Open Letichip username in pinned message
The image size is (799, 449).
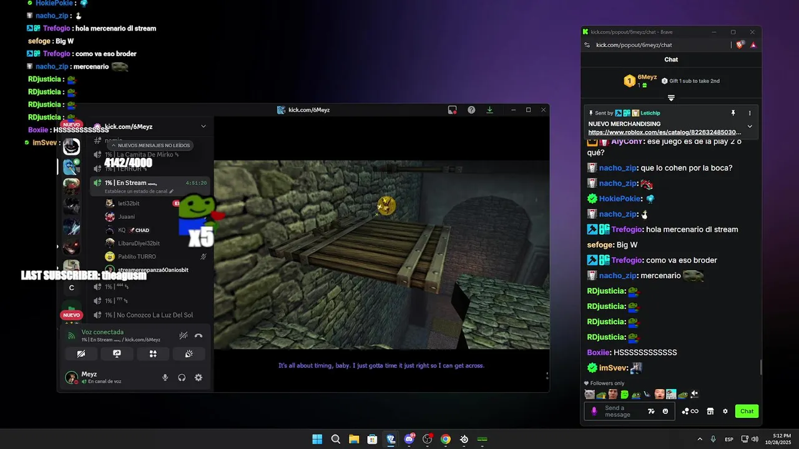(x=650, y=113)
